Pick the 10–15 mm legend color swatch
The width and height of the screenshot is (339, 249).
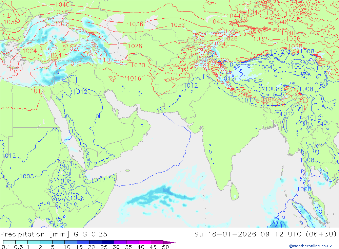point(71,242)
